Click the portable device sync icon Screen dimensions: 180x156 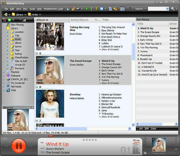(x=78, y=9)
